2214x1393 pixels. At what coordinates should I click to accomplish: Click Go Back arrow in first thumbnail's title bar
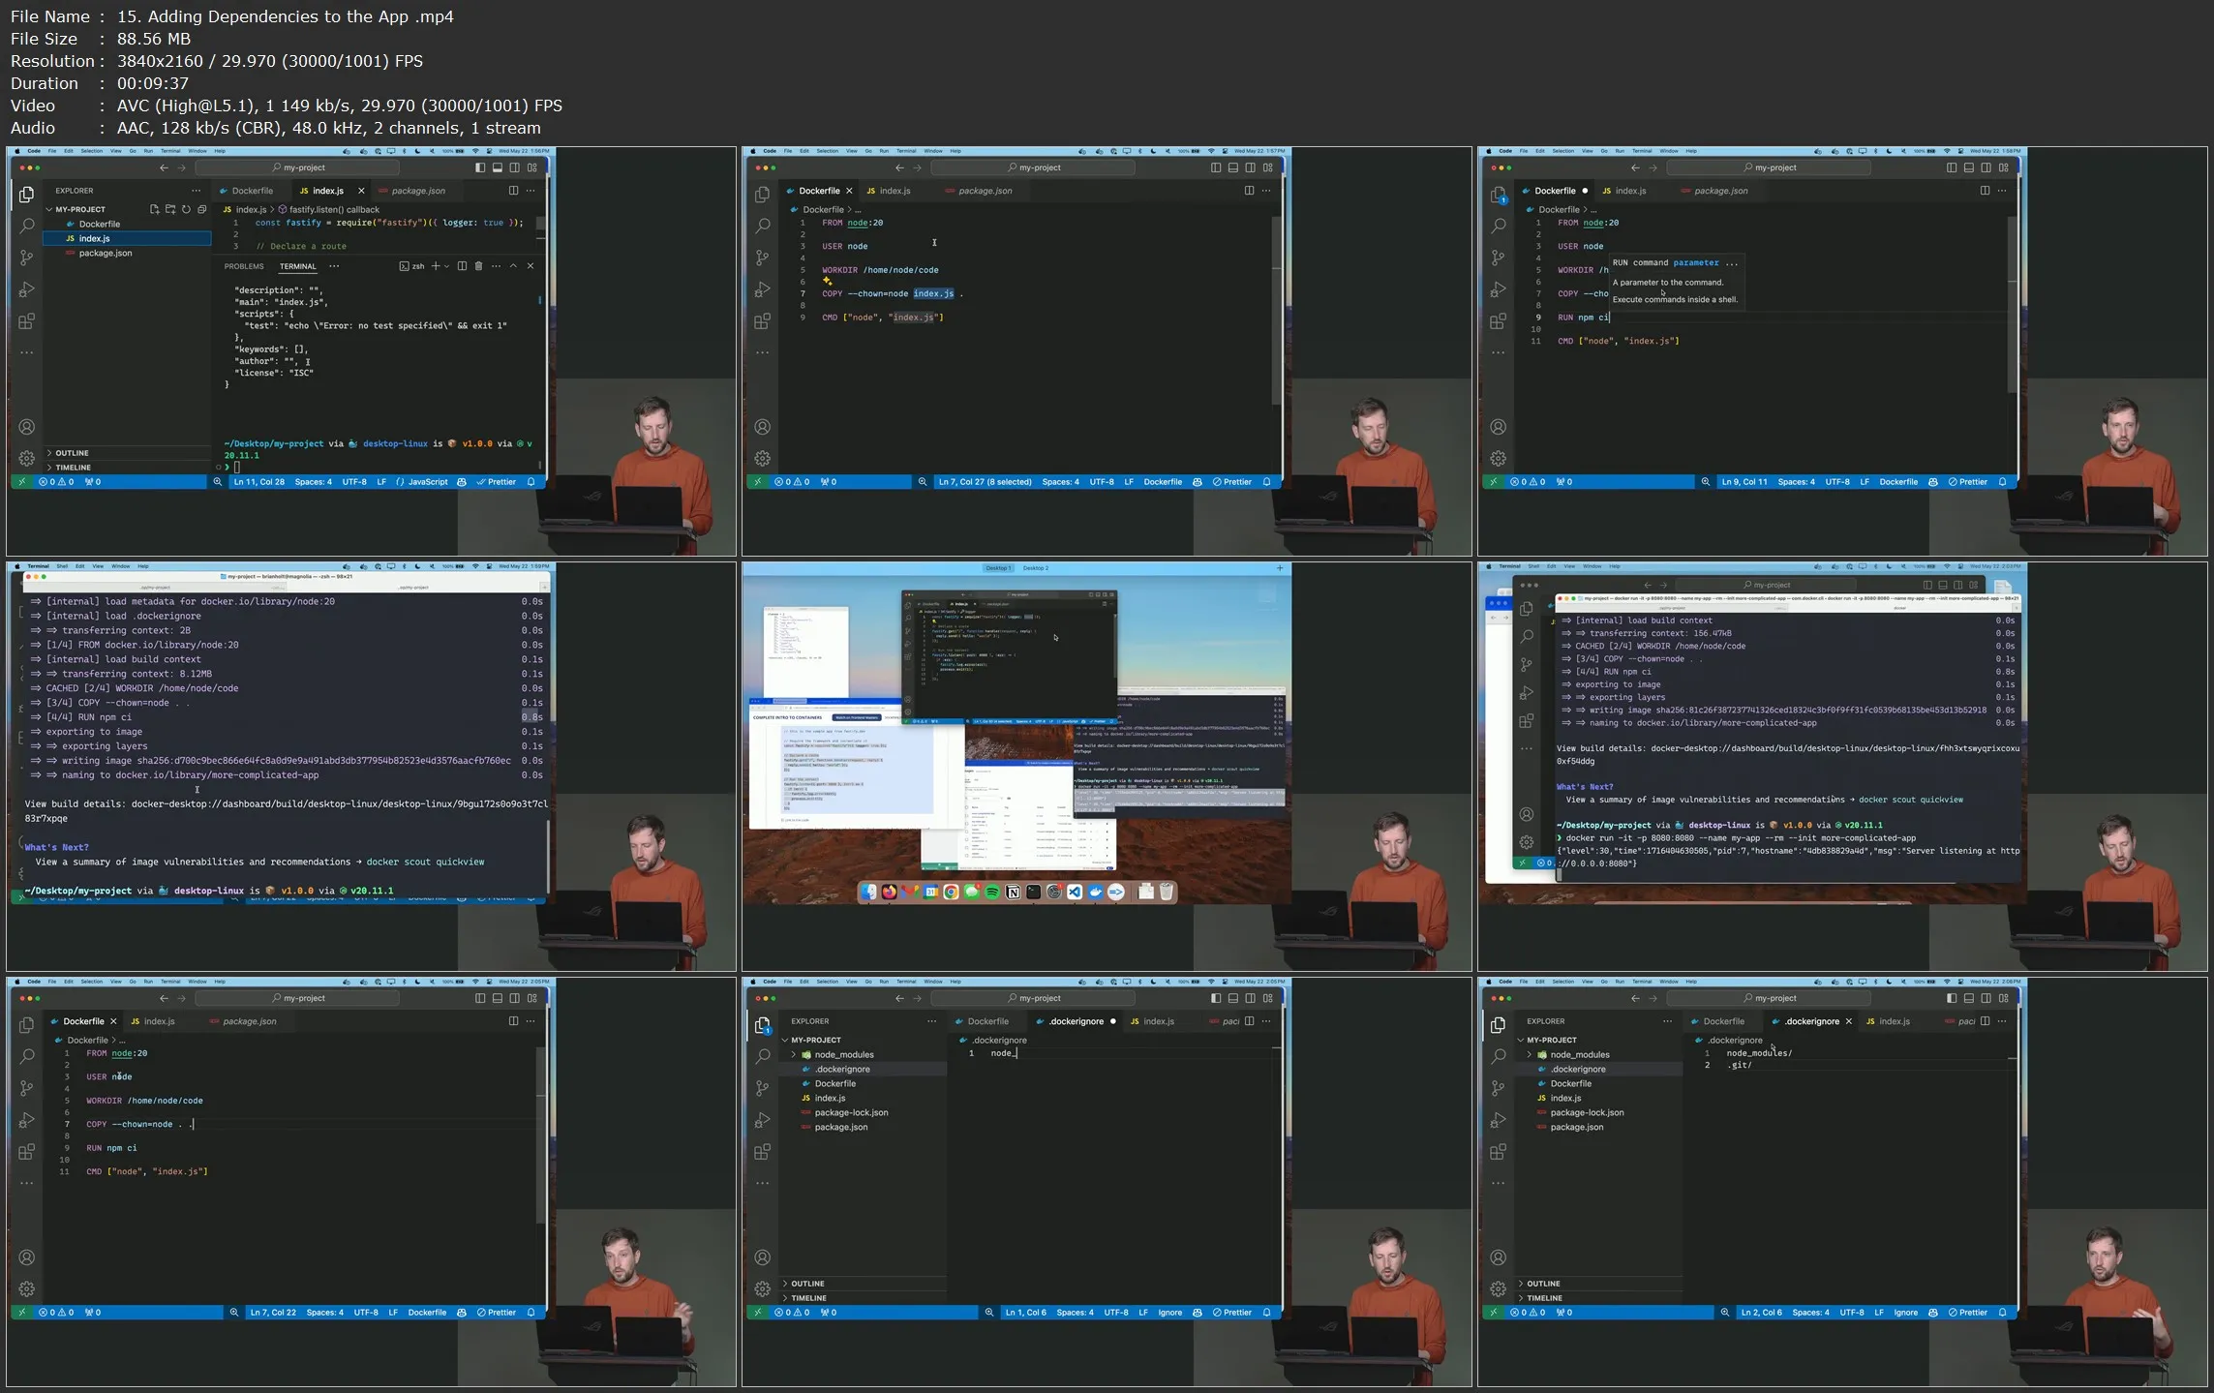tap(164, 167)
